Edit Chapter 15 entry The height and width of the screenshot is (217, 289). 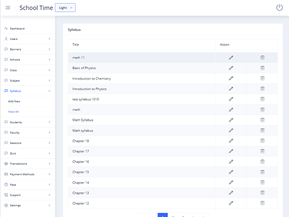(231, 172)
